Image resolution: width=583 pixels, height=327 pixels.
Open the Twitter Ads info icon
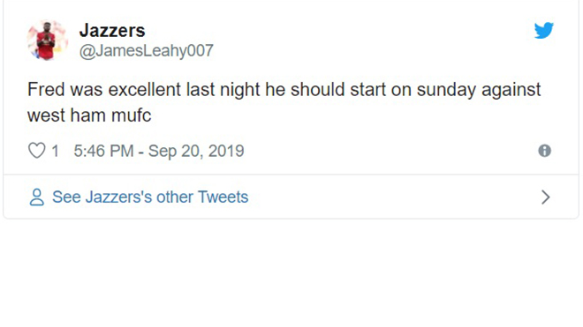pos(545,151)
